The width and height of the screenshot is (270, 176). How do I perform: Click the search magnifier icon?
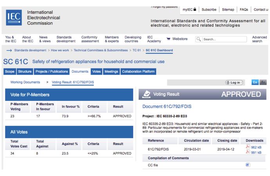[x=199, y=39]
